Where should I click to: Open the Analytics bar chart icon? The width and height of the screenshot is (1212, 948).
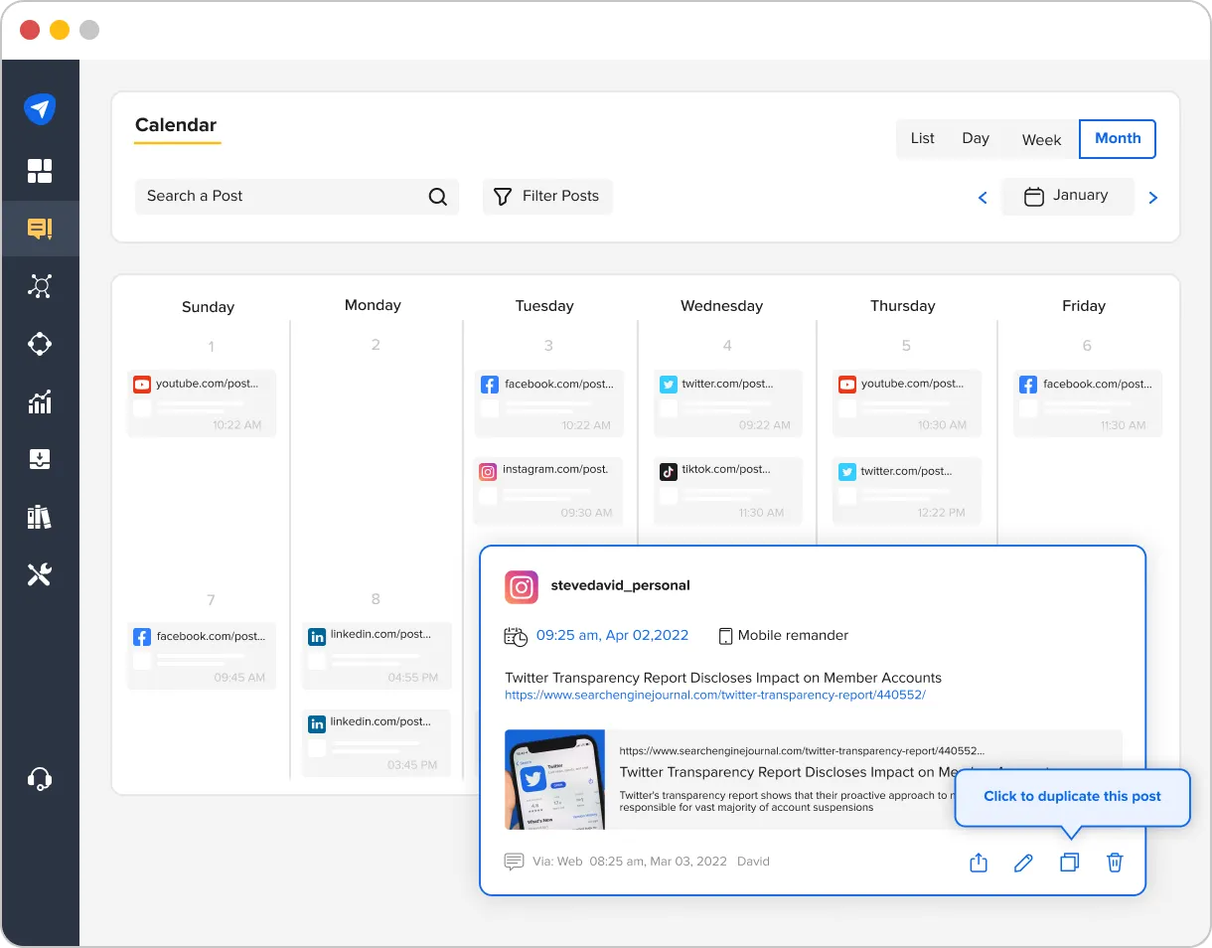click(x=41, y=401)
